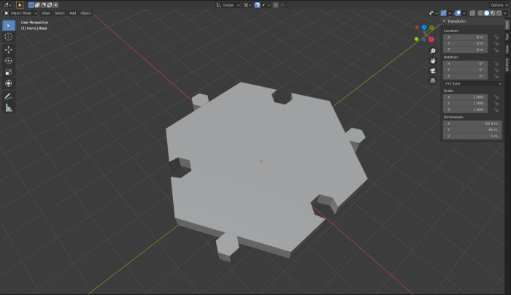
Task: Click the Location X value field
Action: coord(466,37)
